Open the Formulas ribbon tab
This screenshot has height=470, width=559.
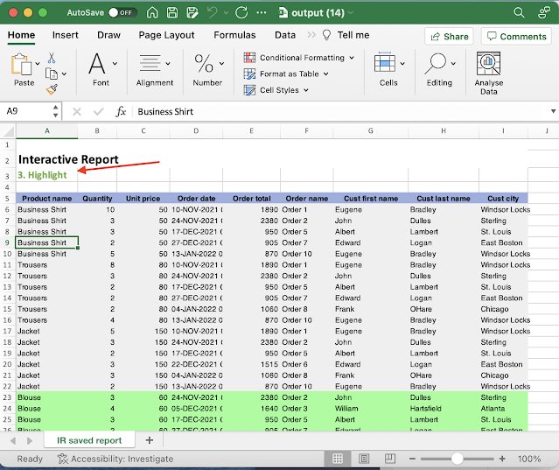(234, 35)
